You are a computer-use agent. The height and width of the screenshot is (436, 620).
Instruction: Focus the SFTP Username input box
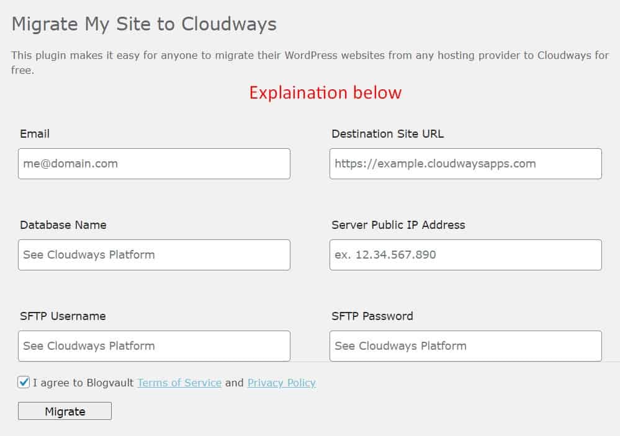point(154,346)
